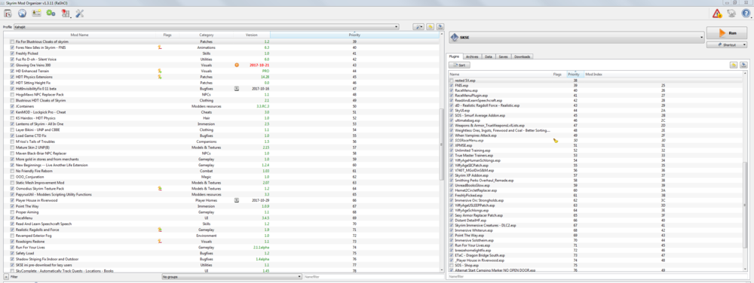
Task: Click the mod list vertical scrollbar
Action: [x=442, y=144]
